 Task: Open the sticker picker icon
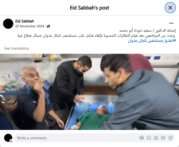[x=170, y=138]
